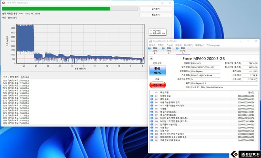Click the status dot for SMART ID 09

point(151,121)
